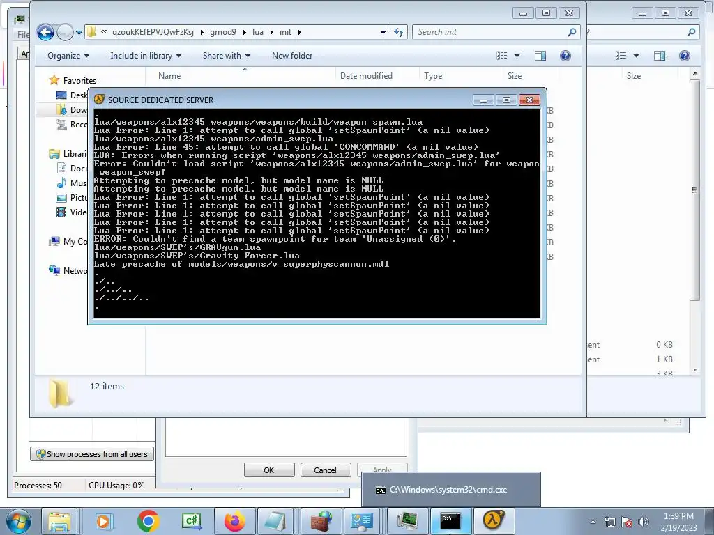Open the Windows Start menu

click(17, 521)
